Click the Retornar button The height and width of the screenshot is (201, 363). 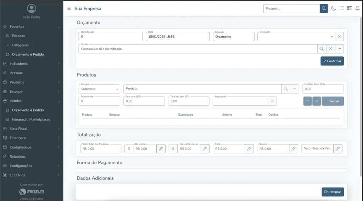[333, 192]
